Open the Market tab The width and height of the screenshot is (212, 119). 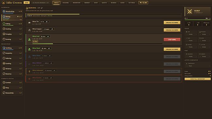[87, 3]
